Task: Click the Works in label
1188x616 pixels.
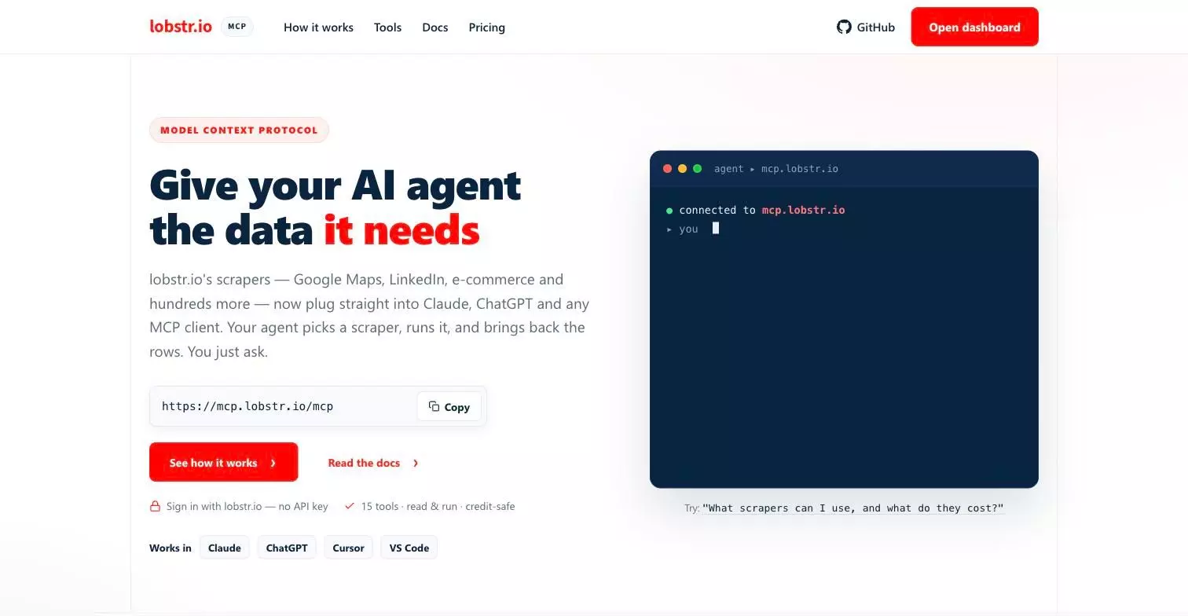Action: (170, 548)
